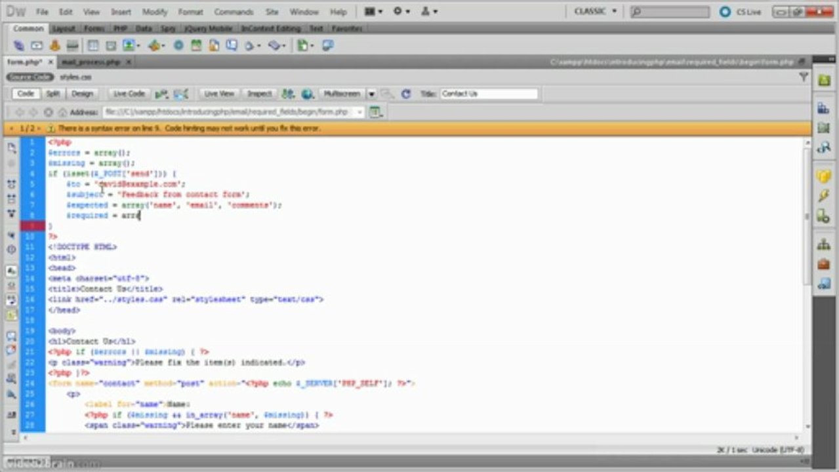Click the Collapse Selection icon

pyautogui.click(x=11, y=199)
